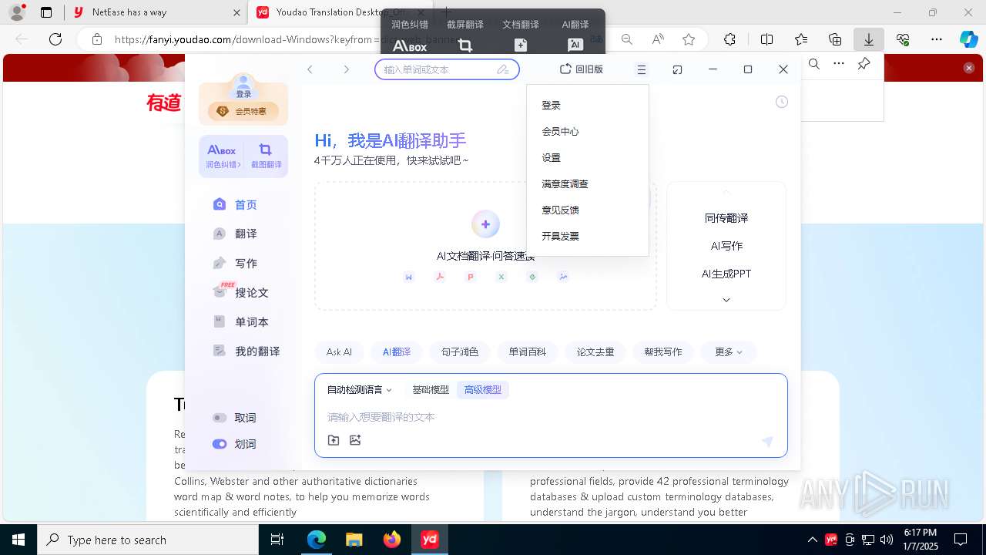Open 单词本 wordbook
This screenshot has height=555, width=986.
tap(240, 321)
